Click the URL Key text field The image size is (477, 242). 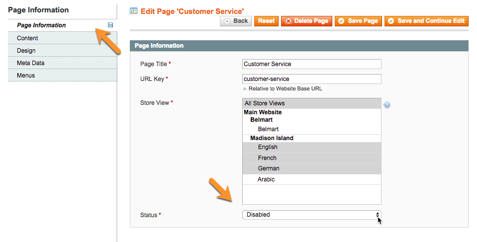click(311, 79)
